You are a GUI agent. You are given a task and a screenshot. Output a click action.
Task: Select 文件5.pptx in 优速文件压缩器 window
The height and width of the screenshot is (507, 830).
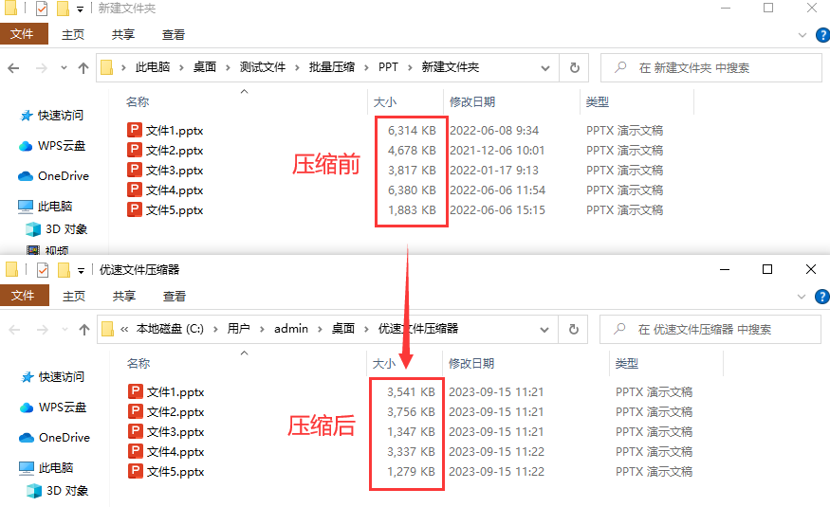(166, 471)
